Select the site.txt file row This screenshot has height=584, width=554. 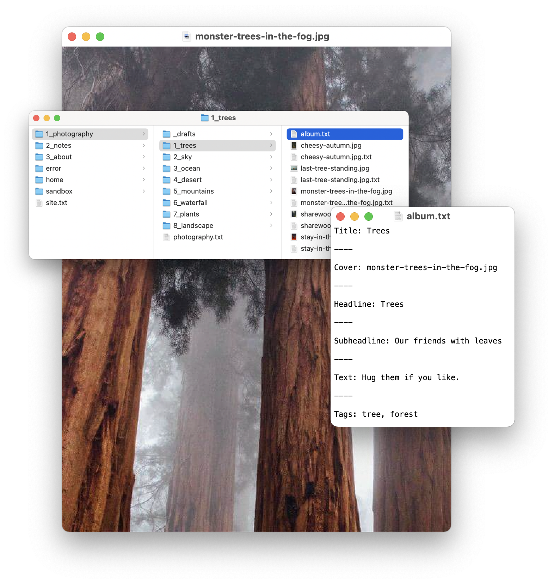point(90,203)
